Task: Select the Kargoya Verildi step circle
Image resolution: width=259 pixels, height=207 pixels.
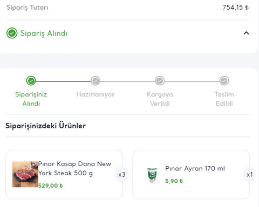Action: [x=160, y=81]
